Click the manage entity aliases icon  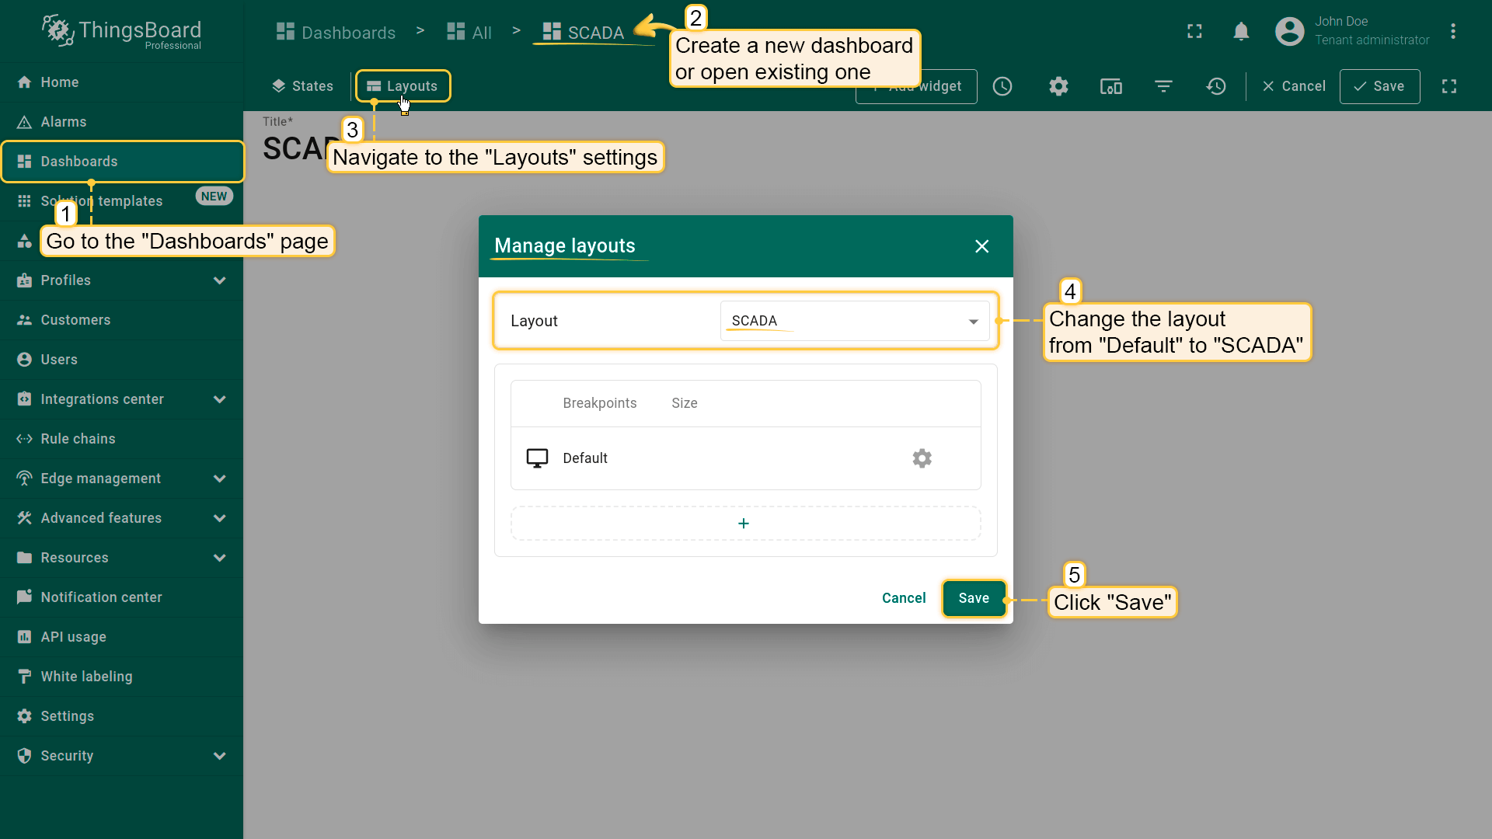pos(1110,86)
